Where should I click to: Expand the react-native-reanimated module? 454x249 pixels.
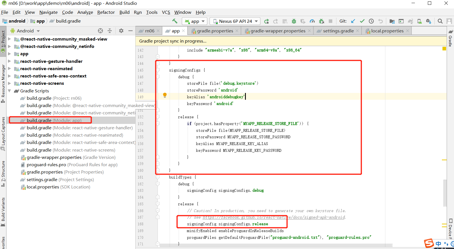click(x=9, y=68)
